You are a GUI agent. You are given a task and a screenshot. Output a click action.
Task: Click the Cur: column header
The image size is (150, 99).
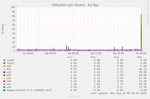point(71,57)
